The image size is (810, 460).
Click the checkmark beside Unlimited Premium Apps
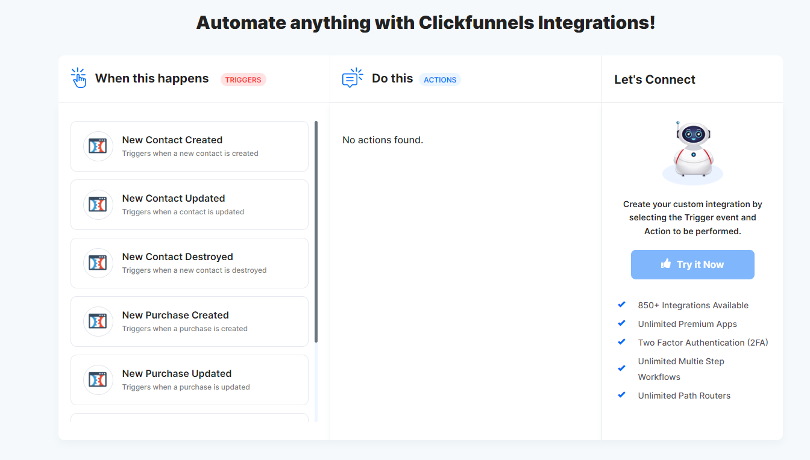pyautogui.click(x=622, y=323)
